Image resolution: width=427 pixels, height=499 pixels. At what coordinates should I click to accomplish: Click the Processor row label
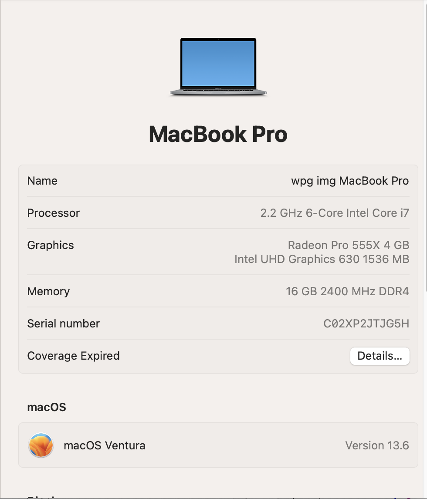click(x=53, y=213)
